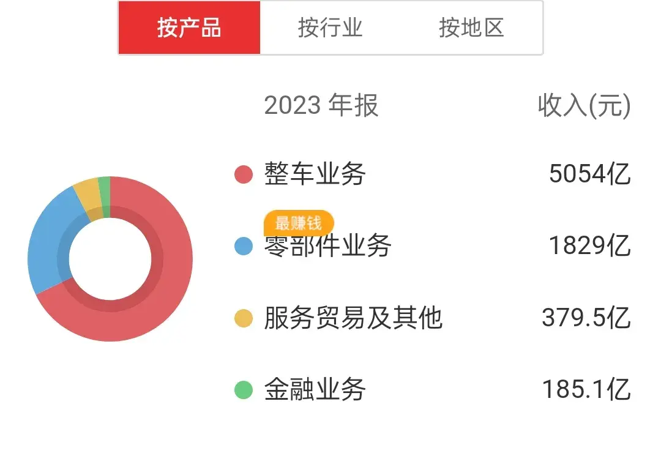This screenshot has width=661, height=472.
Task: Tap the 金融业务 label
Action: click(x=315, y=389)
